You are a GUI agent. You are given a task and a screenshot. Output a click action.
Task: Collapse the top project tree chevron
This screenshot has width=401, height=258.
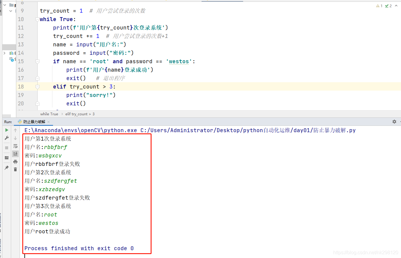click(4, 5)
